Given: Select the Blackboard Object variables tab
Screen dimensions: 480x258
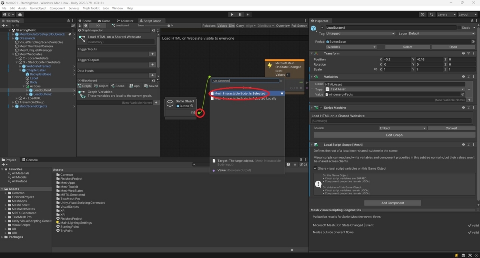Looking at the screenshot, I should (102, 86).
